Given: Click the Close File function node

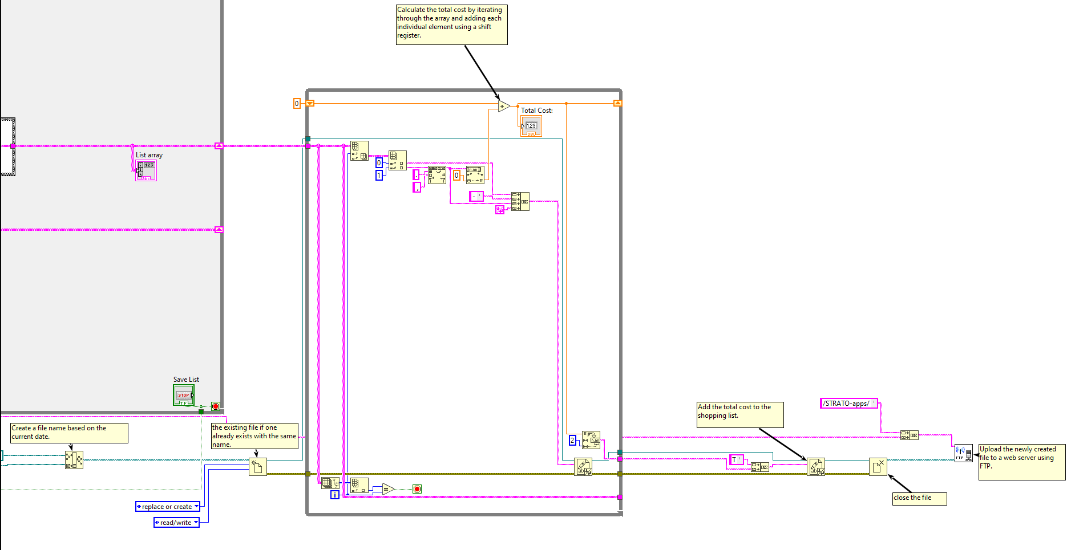Looking at the screenshot, I should point(878,467).
